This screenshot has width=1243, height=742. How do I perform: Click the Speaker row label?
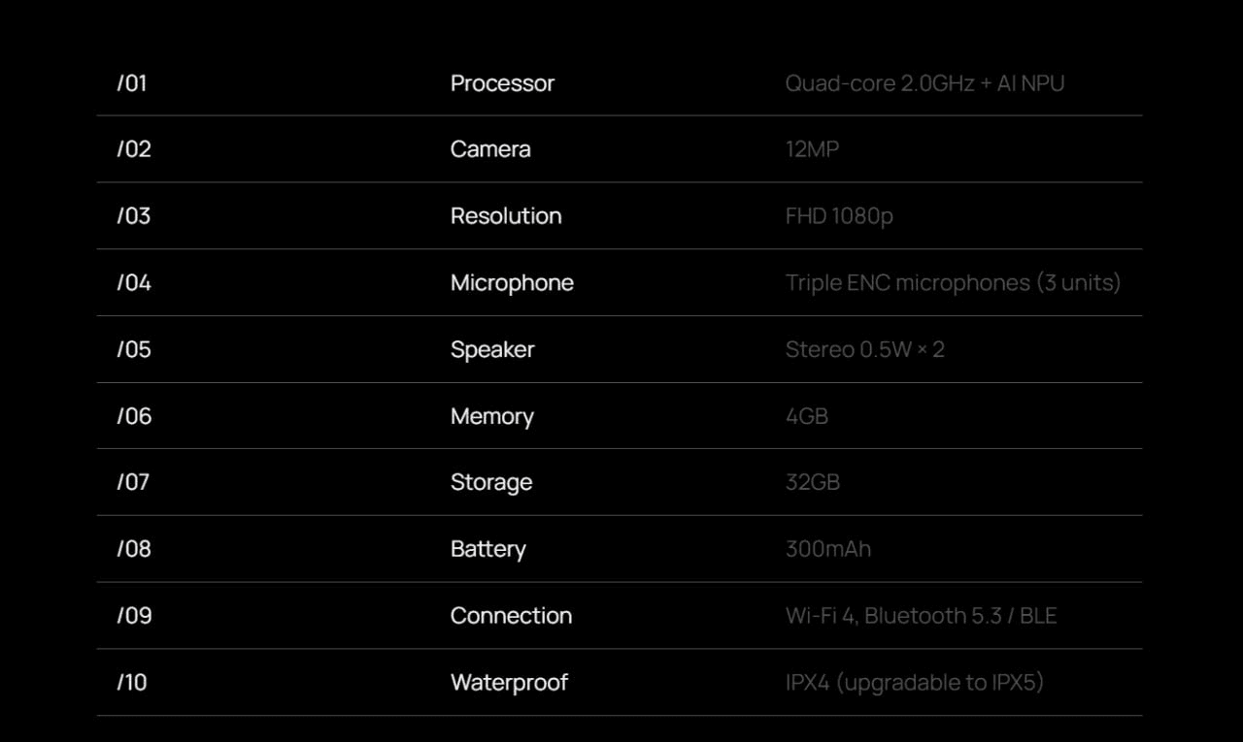(492, 350)
